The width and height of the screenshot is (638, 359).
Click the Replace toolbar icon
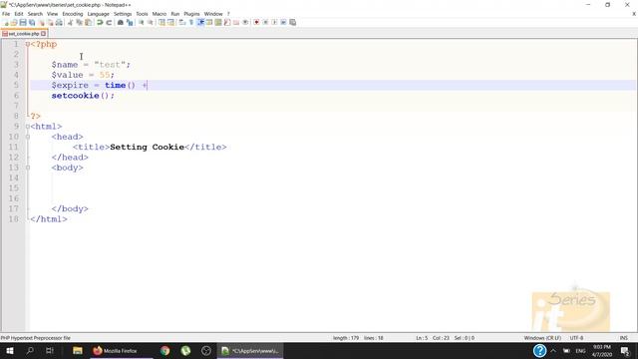(130, 22)
